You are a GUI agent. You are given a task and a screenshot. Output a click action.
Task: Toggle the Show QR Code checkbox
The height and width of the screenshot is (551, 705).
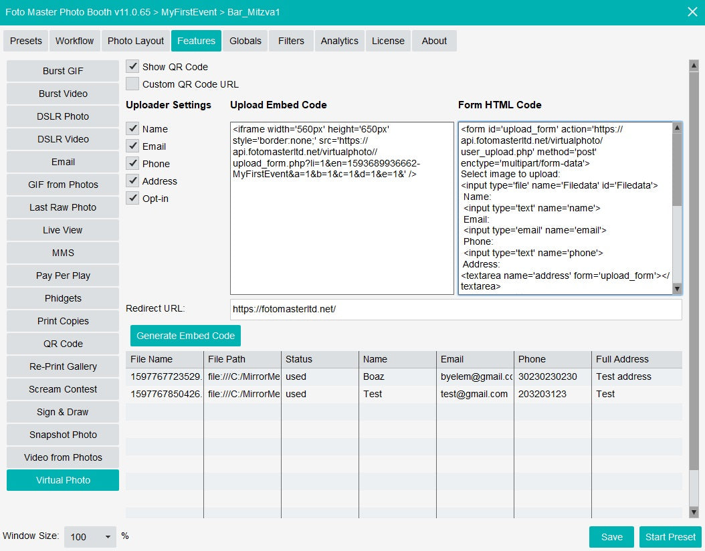coord(132,66)
